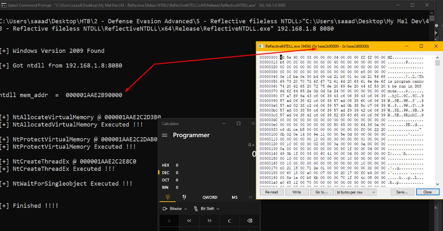Click the A hex digit key
Screen dimensions: 443x231
click(169, 221)
